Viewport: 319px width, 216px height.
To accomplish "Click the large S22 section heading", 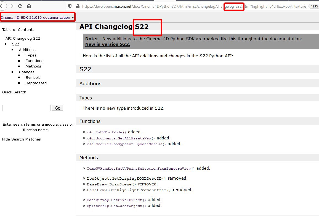I will 85,69.
